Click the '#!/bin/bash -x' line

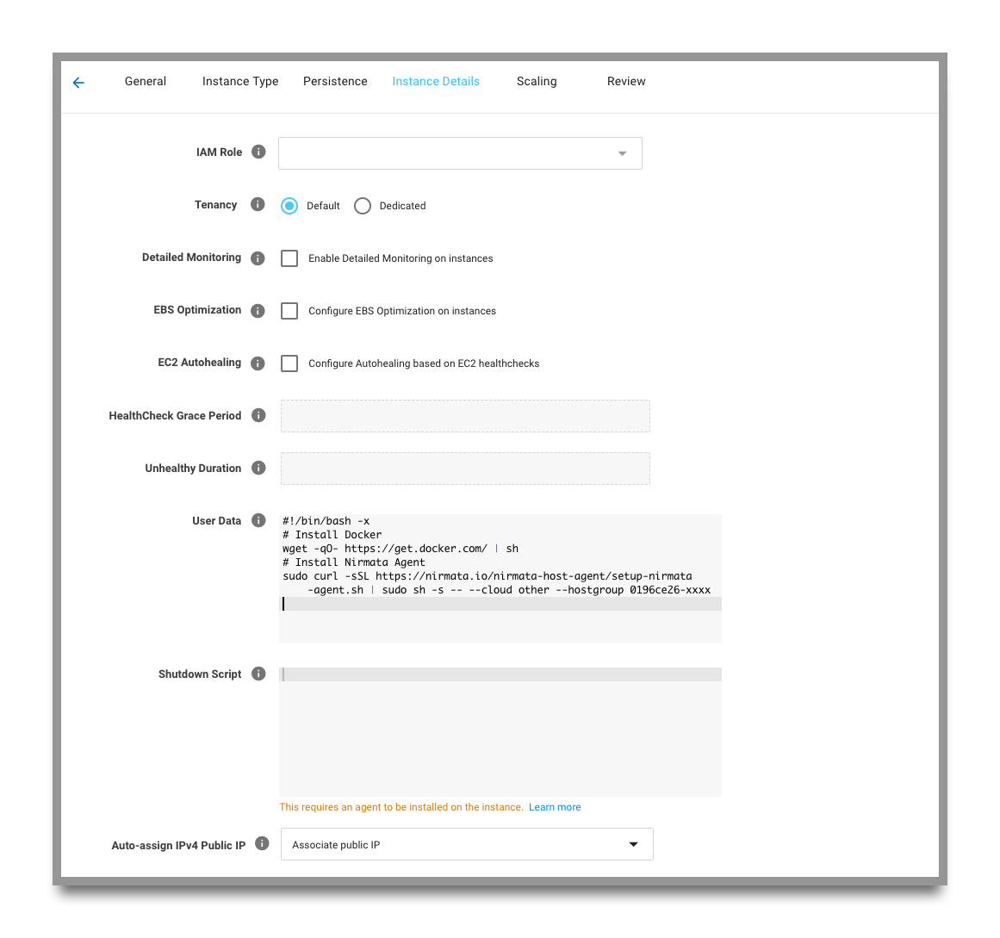(x=326, y=521)
